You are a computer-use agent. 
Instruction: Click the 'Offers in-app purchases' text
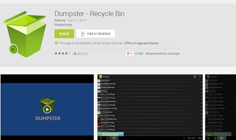point(141,43)
